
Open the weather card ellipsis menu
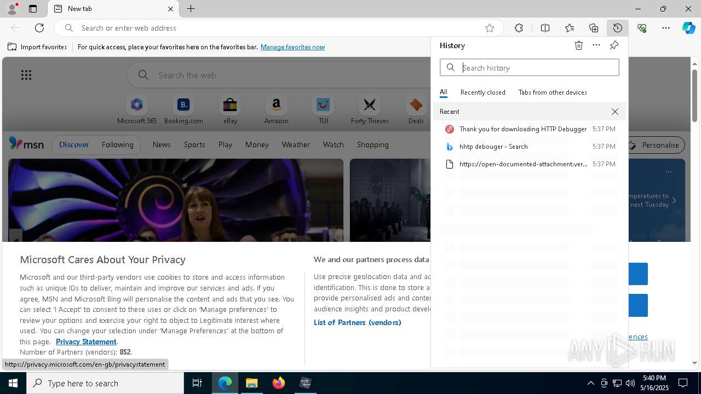pos(668,172)
